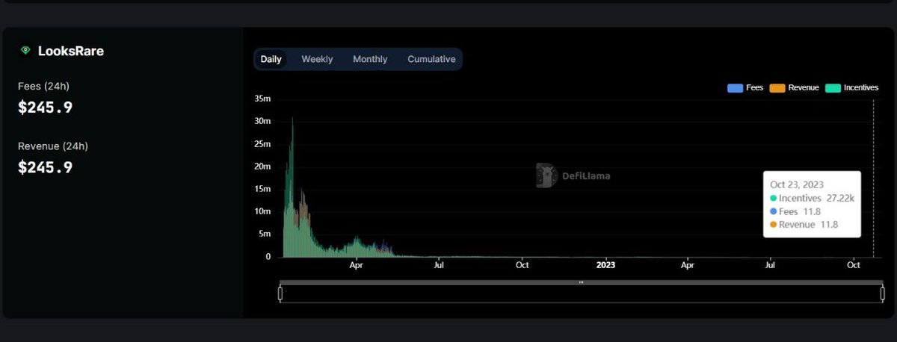Select the Daily chart tab
Screen dimensions: 897x342
click(271, 59)
